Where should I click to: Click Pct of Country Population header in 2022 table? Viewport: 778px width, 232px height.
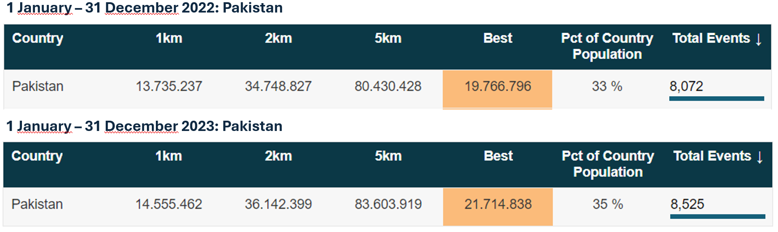click(x=607, y=46)
